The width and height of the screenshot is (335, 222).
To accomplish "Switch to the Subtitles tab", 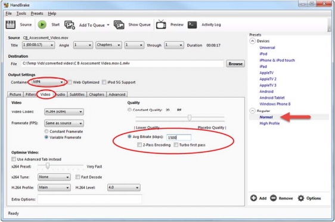I will 77,94.
